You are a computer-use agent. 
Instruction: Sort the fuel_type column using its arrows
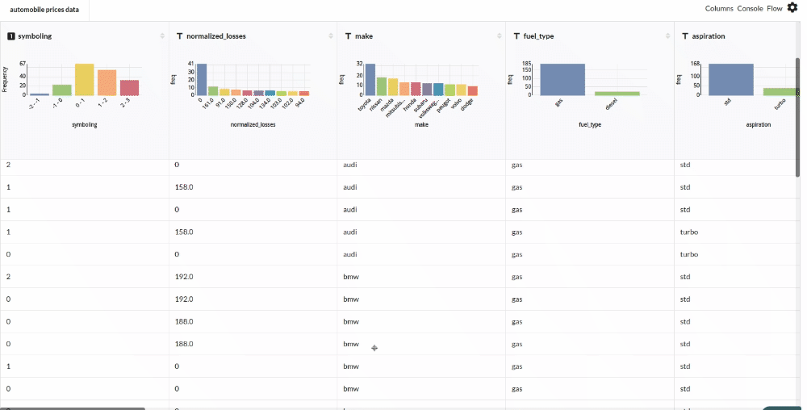pos(667,36)
